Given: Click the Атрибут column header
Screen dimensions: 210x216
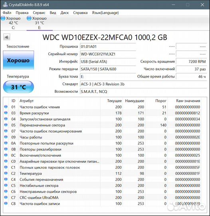Looking at the screenshot, I should pos(26,101).
